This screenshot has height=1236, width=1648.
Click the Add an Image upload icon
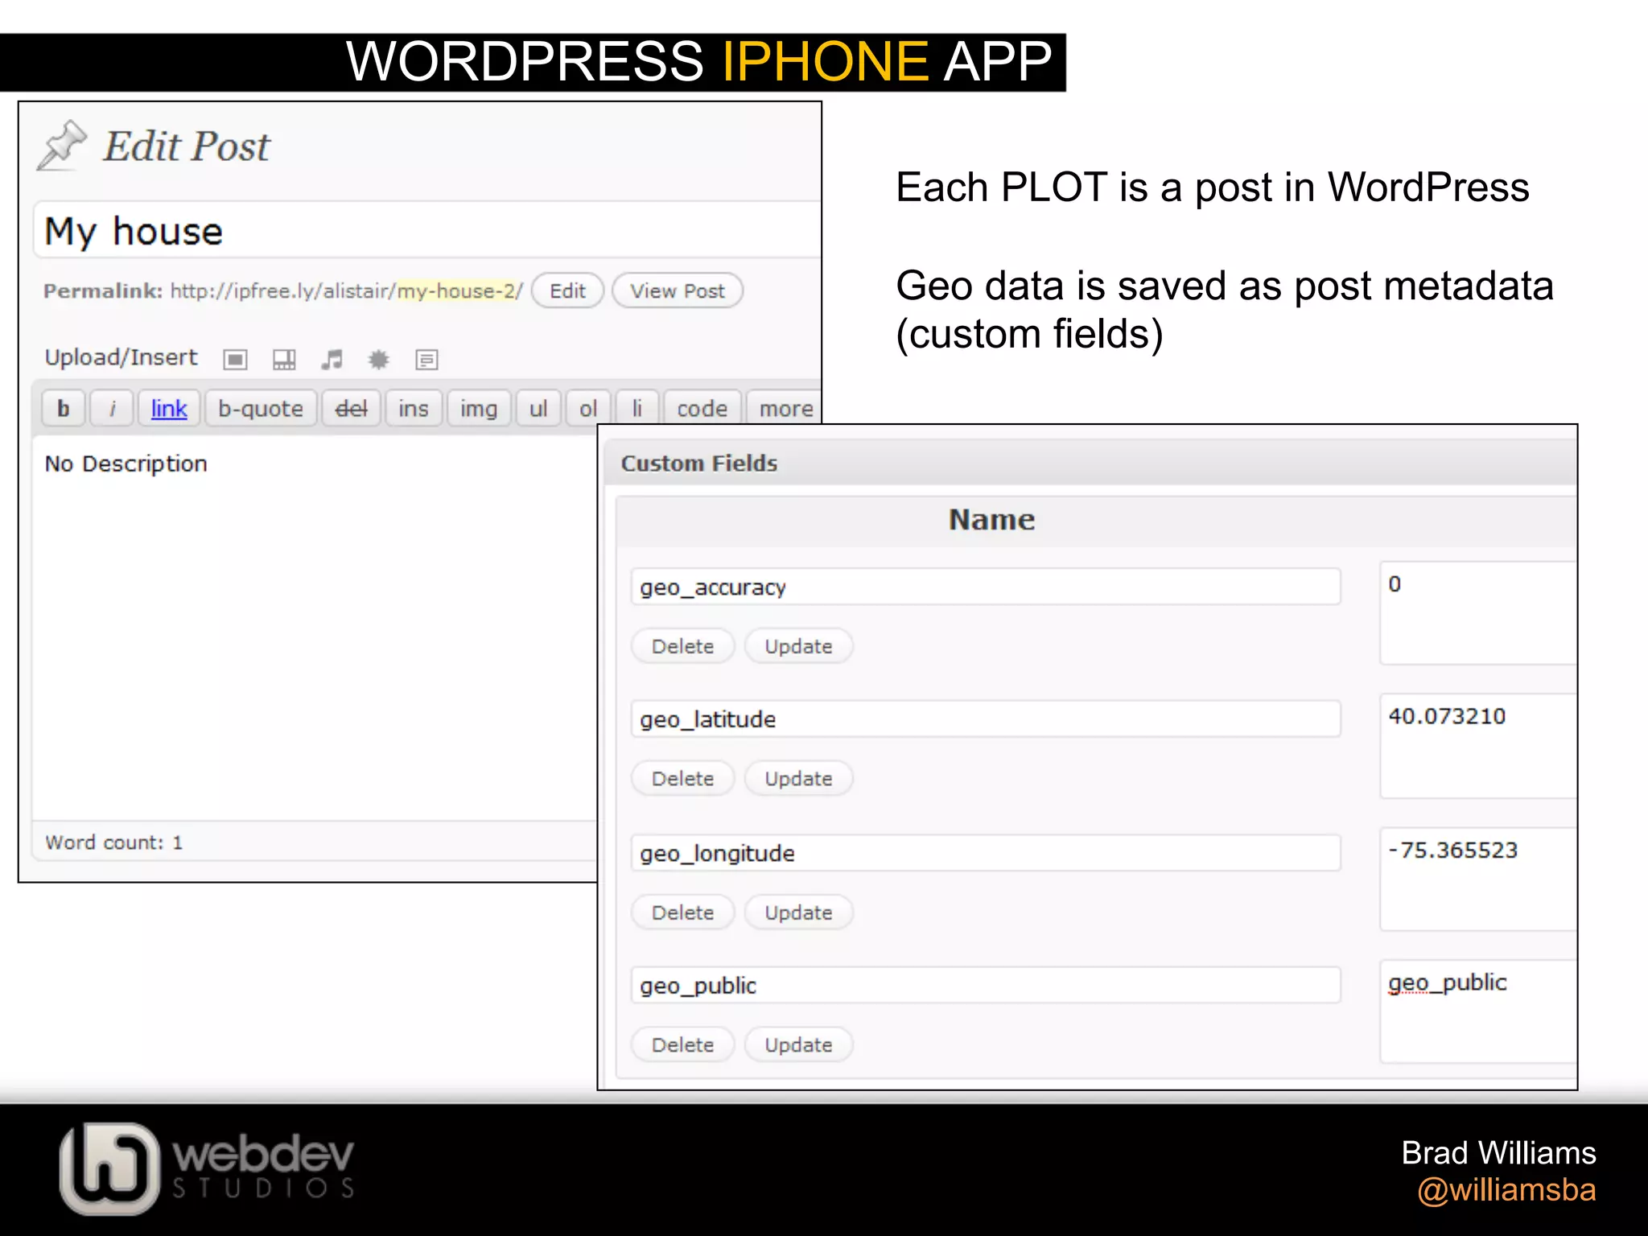coord(235,360)
